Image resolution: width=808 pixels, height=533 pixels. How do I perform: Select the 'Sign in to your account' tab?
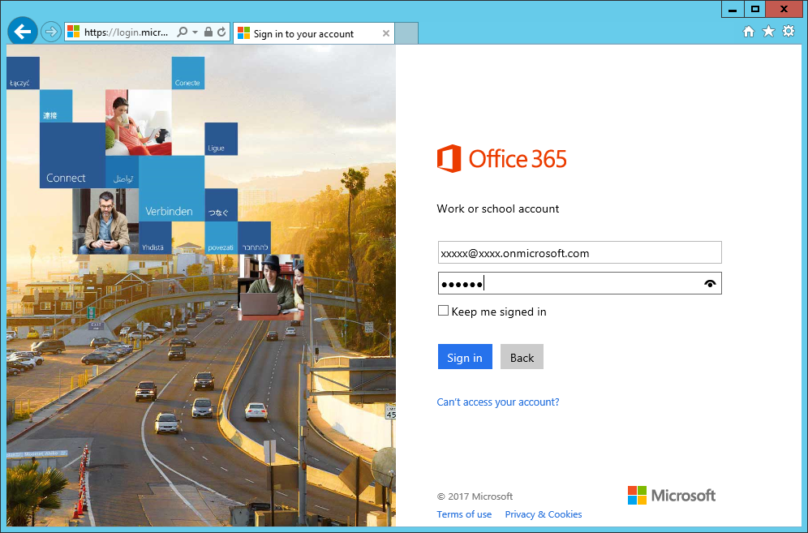(313, 33)
